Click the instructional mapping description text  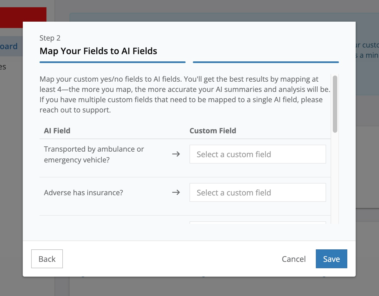tap(184, 94)
